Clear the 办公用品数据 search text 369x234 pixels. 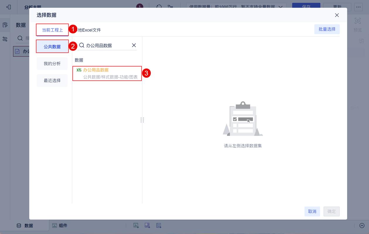click(x=134, y=45)
